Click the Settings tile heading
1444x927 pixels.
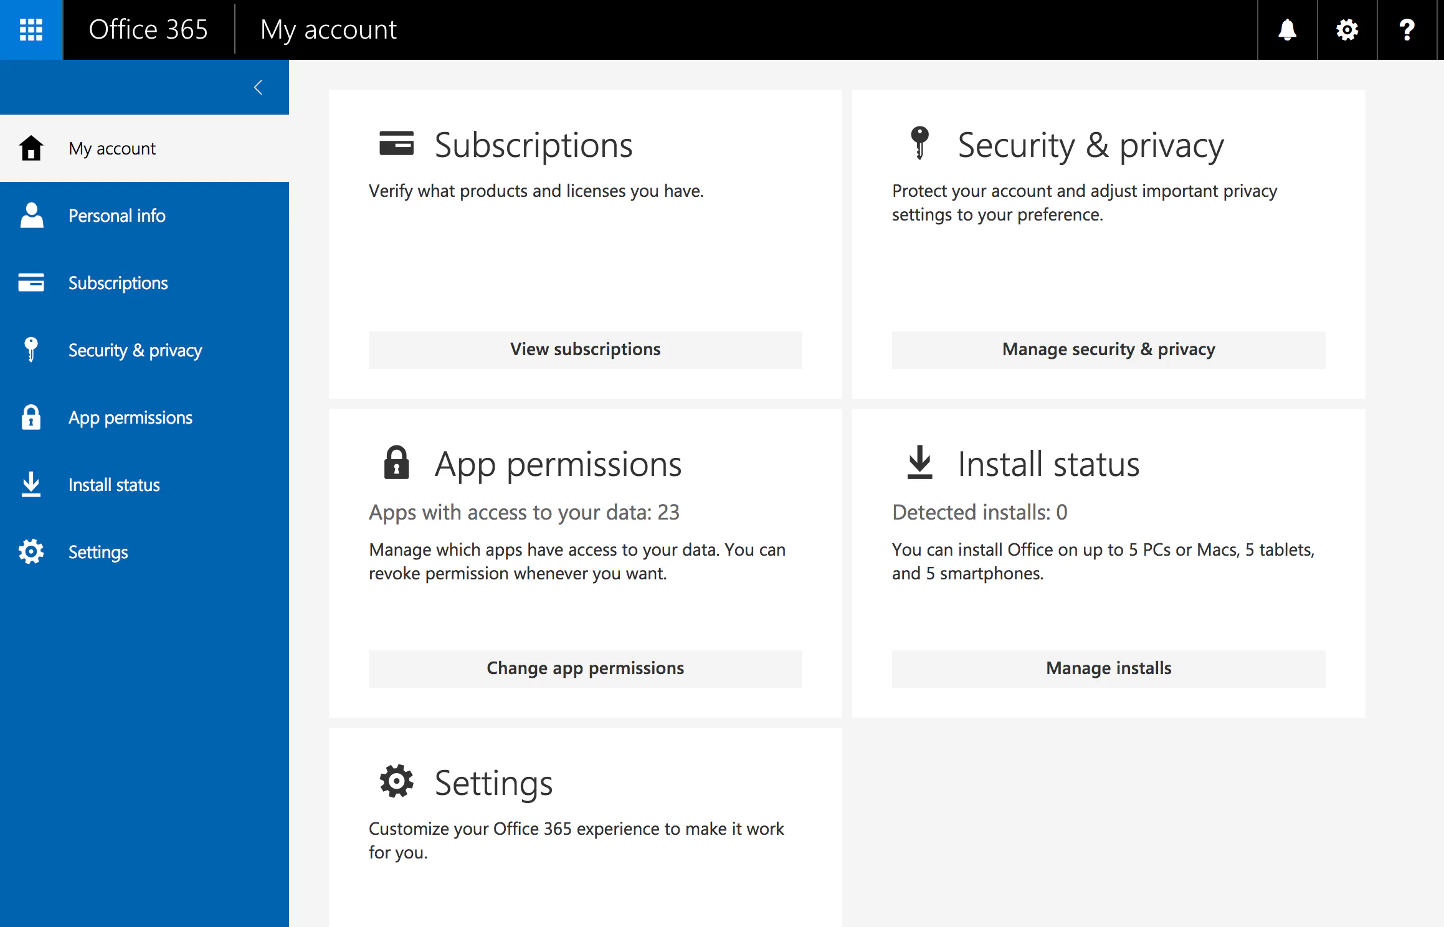click(493, 783)
